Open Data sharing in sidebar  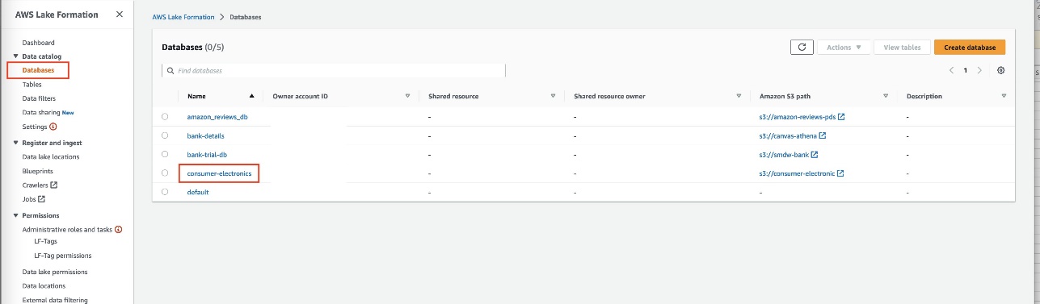(x=41, y=112)
